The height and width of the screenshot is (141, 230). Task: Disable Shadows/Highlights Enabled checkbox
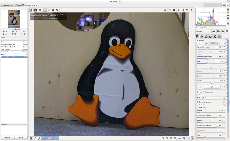[198, 105]
